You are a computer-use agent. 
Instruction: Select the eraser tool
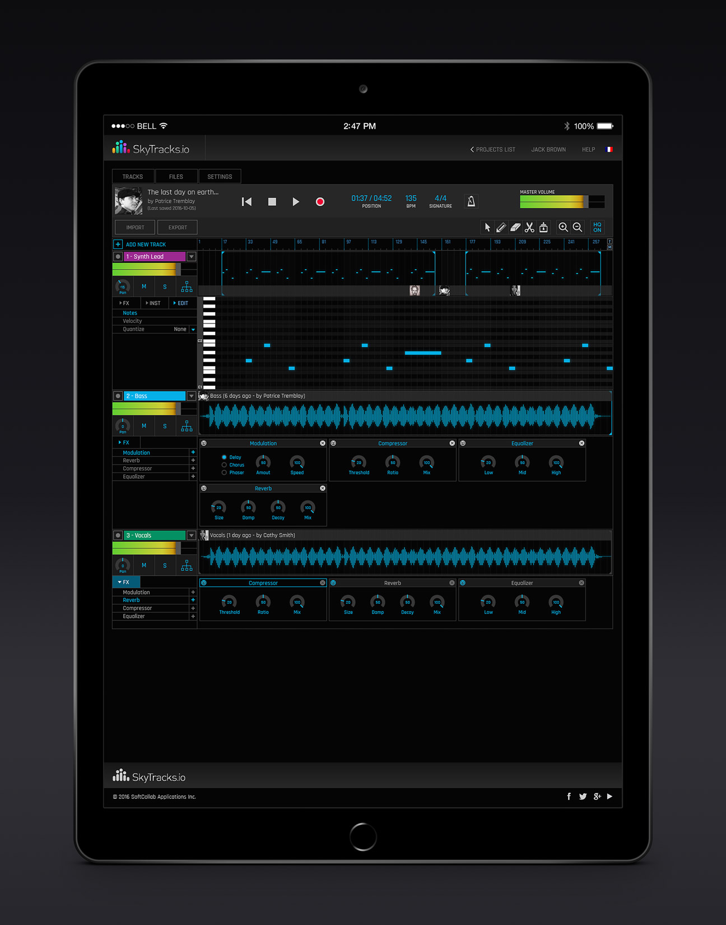click(515, 227)
